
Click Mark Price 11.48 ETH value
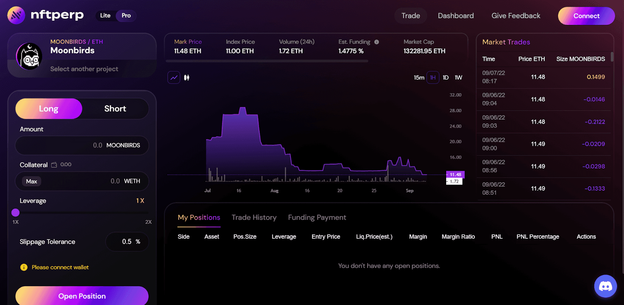click(188, 51)
